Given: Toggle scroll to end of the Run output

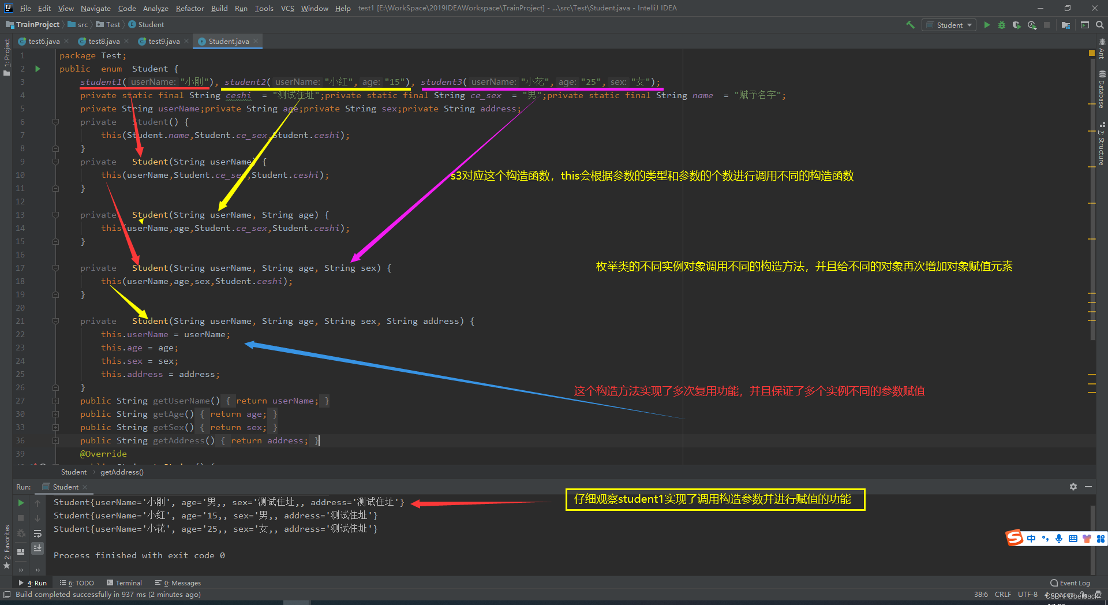Looking at the screenshot, I should [38, 548].
